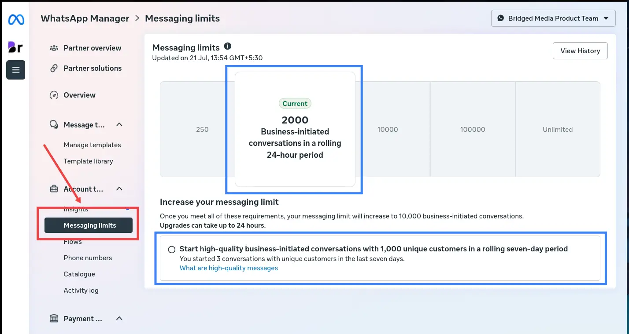
Task: Open Flows in sidebar
Action: (73, 242)
